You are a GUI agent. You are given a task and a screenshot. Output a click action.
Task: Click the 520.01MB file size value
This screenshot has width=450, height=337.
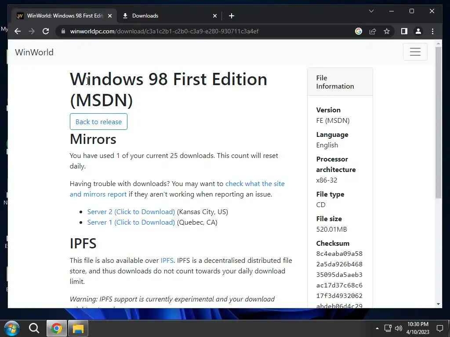[x=331, y=229]
